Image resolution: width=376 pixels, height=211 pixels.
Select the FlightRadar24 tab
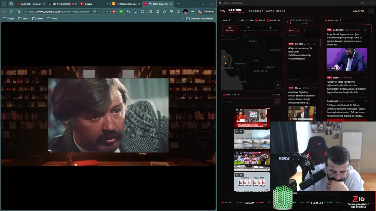point(248,29)
